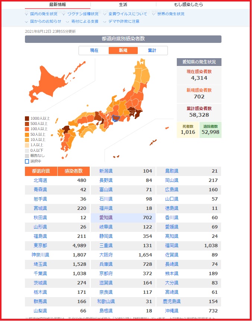The width and height of the screenshot is (252, 321).
Task: Open 東京都 prefecture link
Action: tap(40, 245)
